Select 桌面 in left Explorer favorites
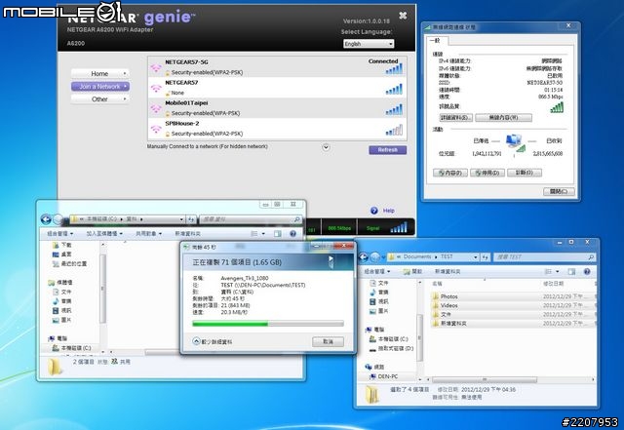The width and height of the screenshot is (624, 430). pos(62,254)
